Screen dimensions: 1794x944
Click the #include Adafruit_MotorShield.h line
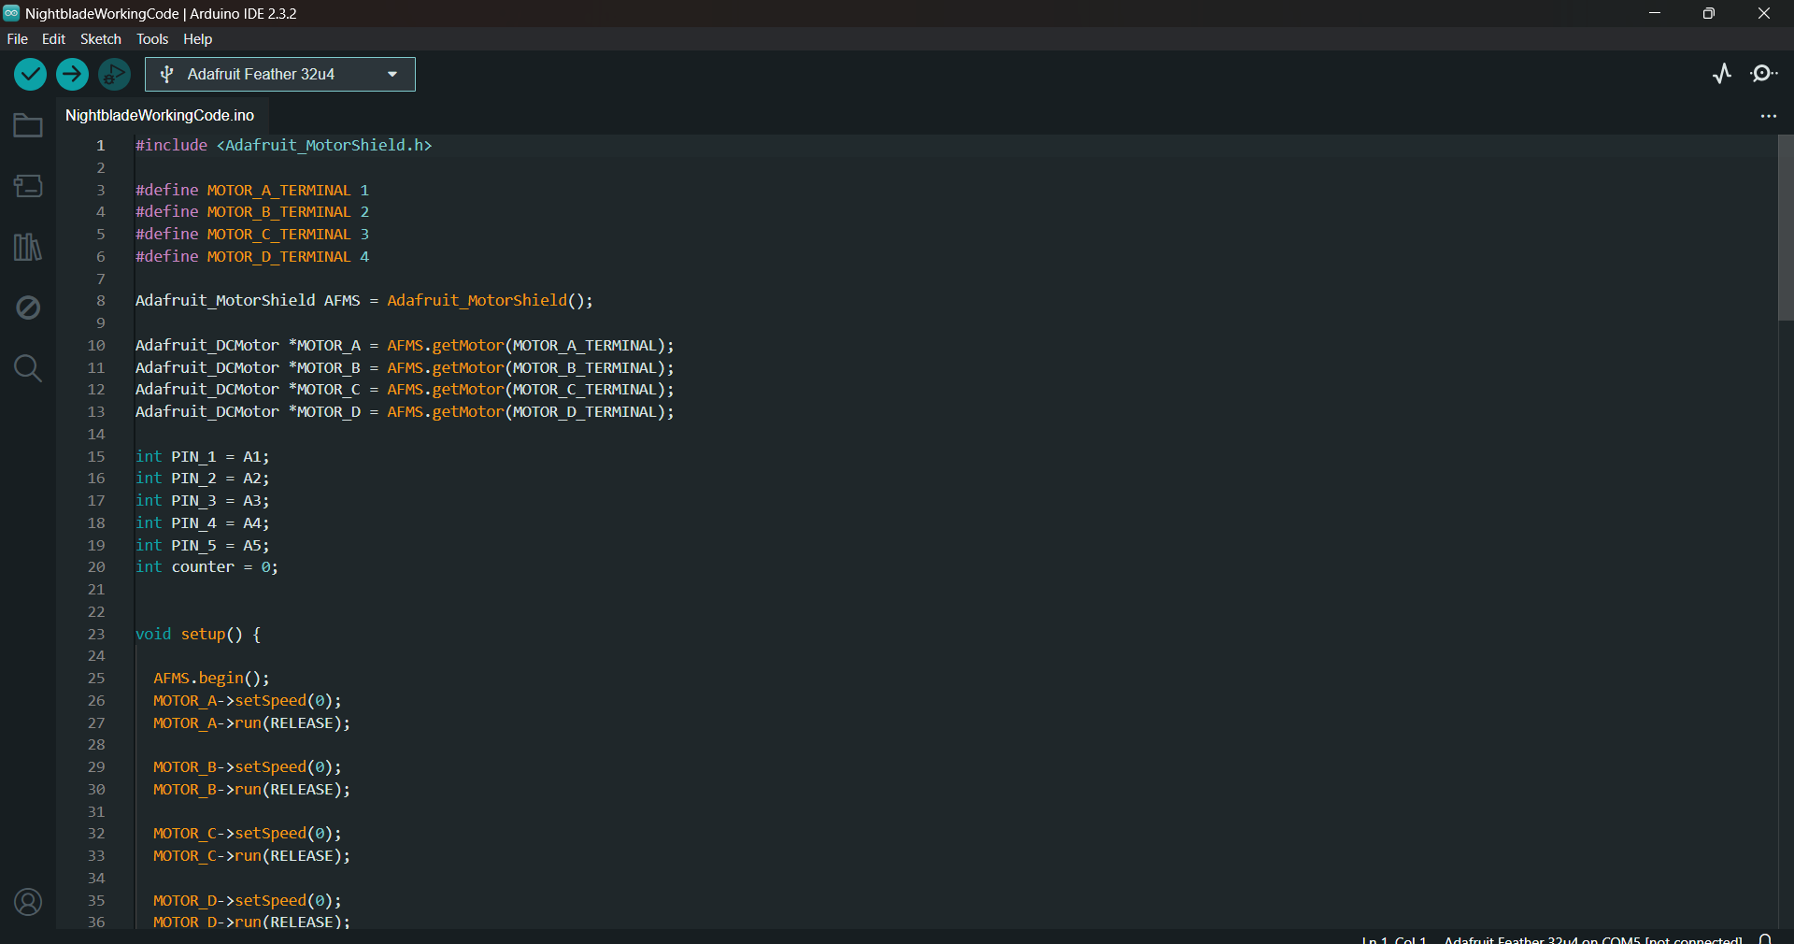tap(284, 146)
